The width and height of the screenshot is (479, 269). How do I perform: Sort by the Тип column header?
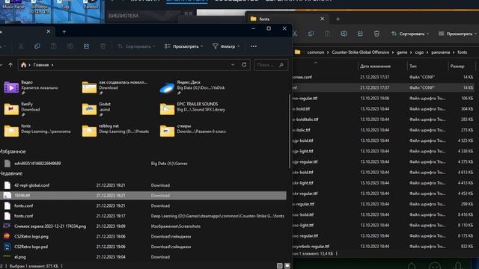tap(413, 67)
